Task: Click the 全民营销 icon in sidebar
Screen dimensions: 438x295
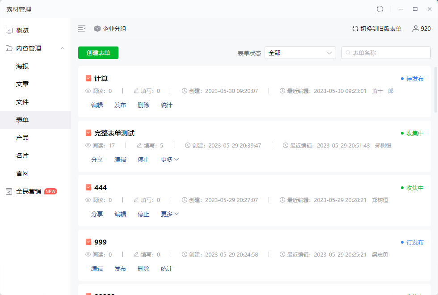Action: (9, 191)
